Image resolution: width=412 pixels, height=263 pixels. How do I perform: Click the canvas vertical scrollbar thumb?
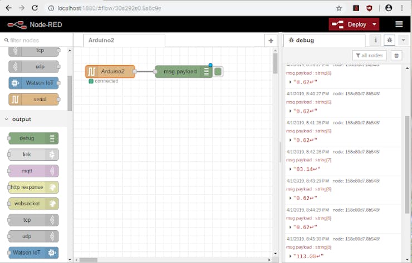click(x=275, y=63)
